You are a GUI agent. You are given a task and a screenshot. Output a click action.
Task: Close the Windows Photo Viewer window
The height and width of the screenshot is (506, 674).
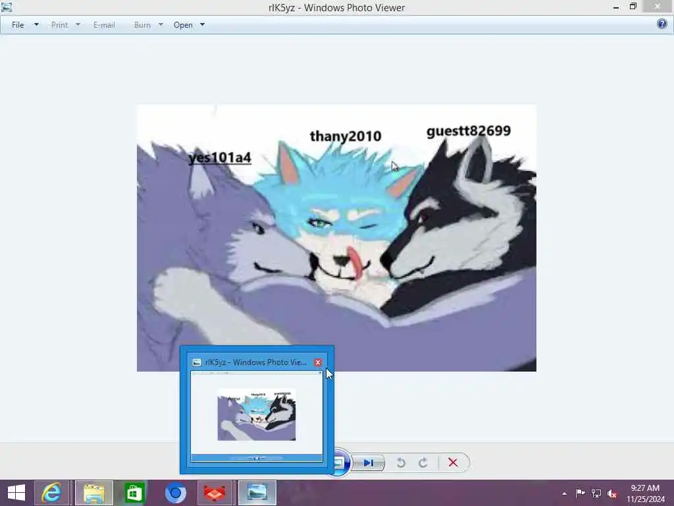point(658,7)
